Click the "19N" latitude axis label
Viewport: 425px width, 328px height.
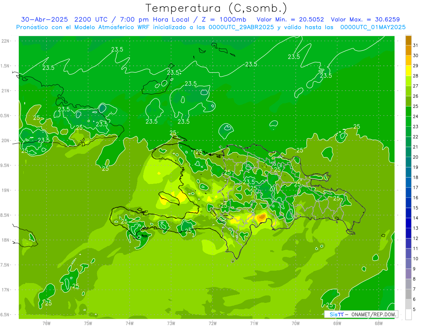(6, 190)
